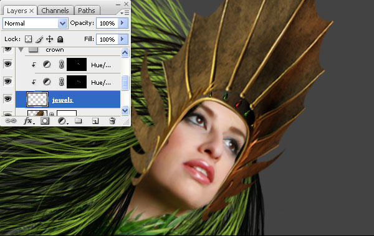
Task: Open the Normal blend mode dropdown
Action: click(x=36, y=24)
